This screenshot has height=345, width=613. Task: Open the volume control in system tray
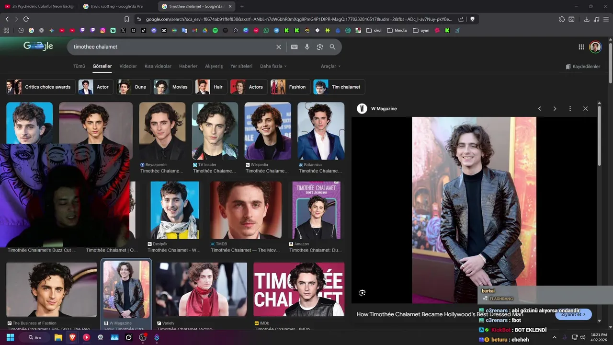[x=583, y=337]
